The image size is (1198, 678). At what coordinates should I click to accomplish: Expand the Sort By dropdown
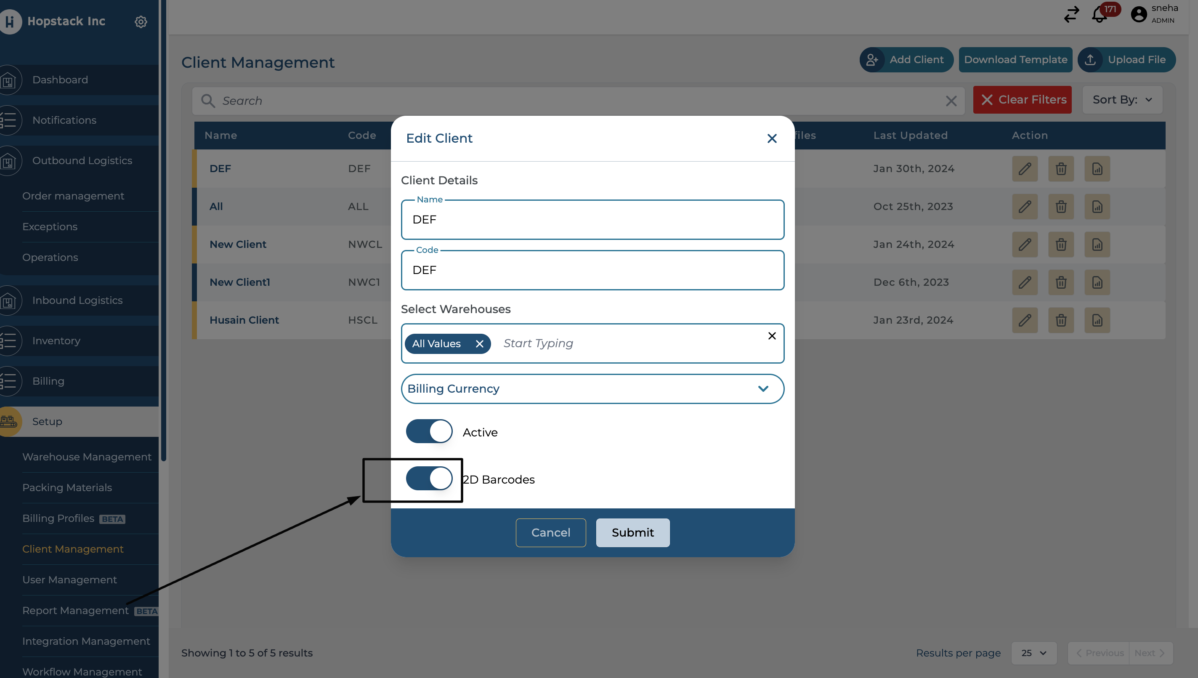pos(1122,100)
